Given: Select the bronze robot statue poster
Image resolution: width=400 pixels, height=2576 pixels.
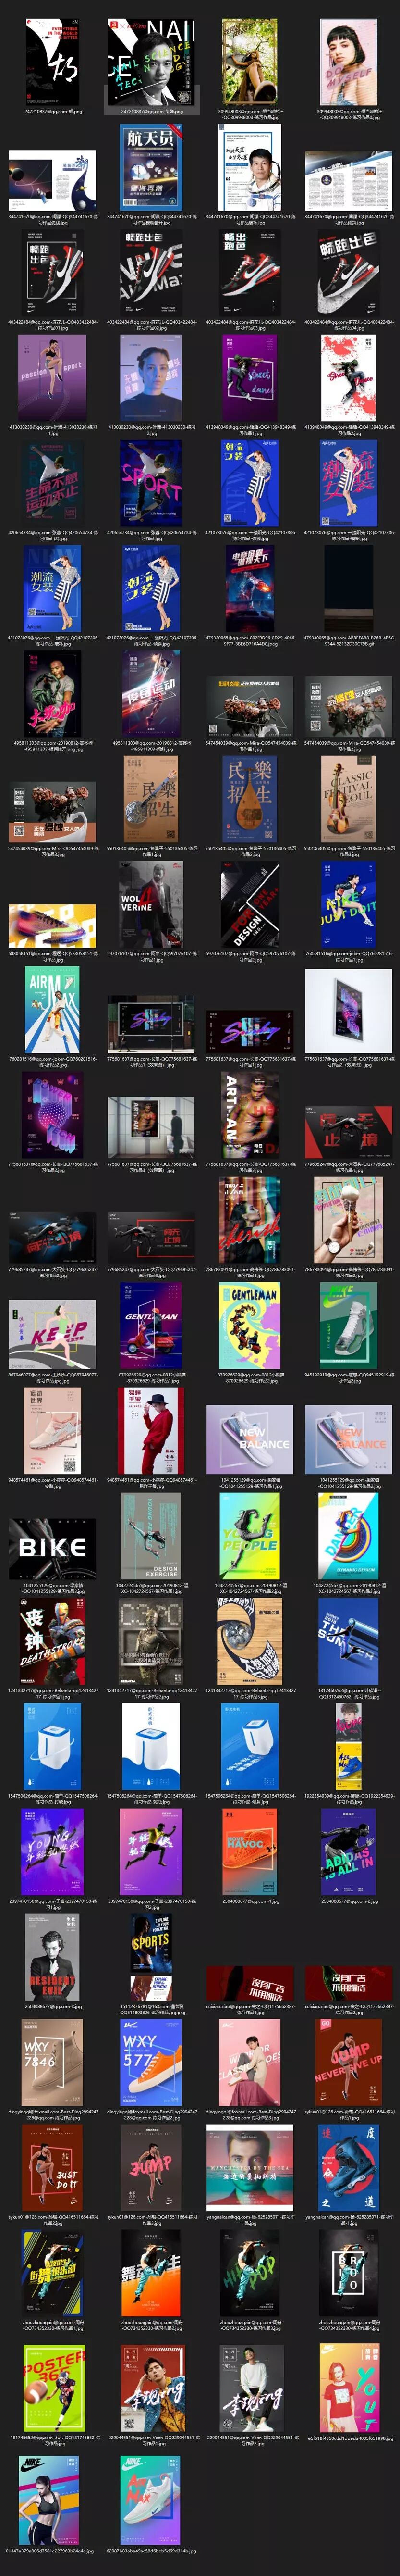Looking at the screenshot, I should [x=151, y=1641].
